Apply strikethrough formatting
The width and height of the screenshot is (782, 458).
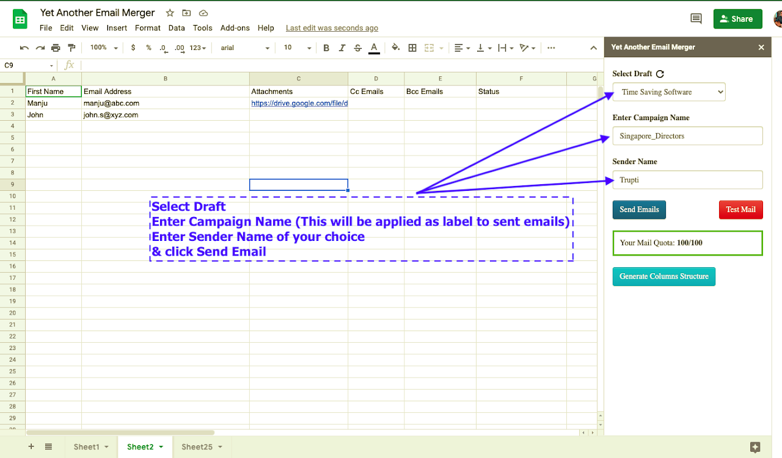coord(358,48)
